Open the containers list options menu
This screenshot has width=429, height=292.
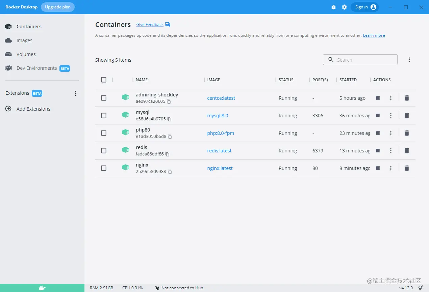point(409,60)
